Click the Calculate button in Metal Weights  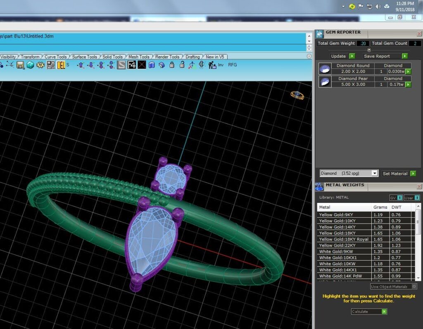tap(369, 312)
